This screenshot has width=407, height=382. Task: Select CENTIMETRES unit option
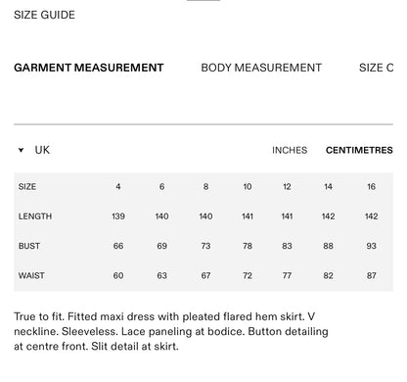point(359,150)
